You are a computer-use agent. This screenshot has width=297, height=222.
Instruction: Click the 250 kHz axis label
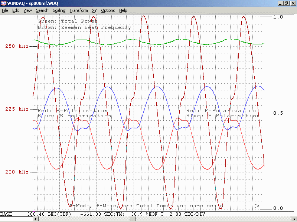point(17,46)
